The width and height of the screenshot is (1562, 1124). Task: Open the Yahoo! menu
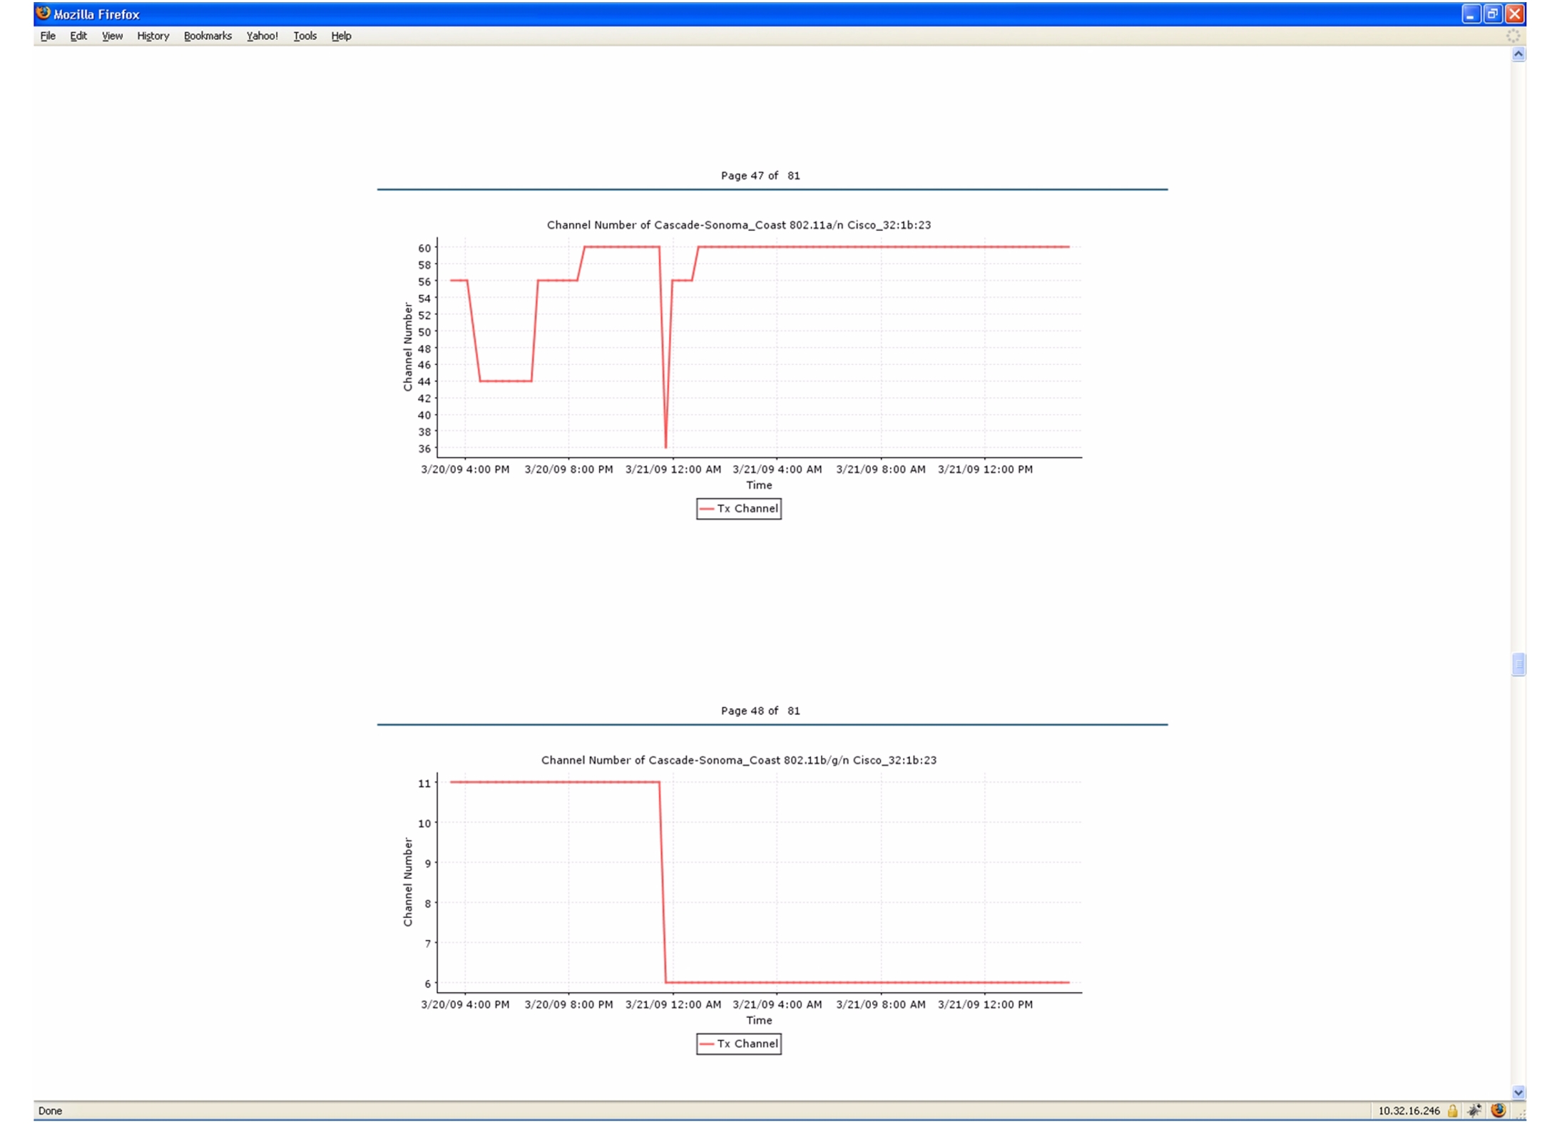262,36
